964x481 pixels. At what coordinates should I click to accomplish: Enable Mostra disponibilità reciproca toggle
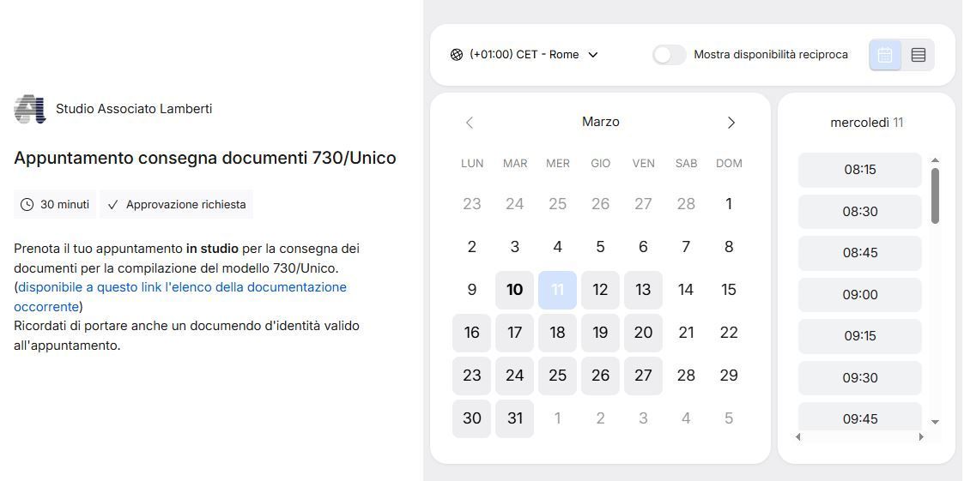[x=669, y=55]
